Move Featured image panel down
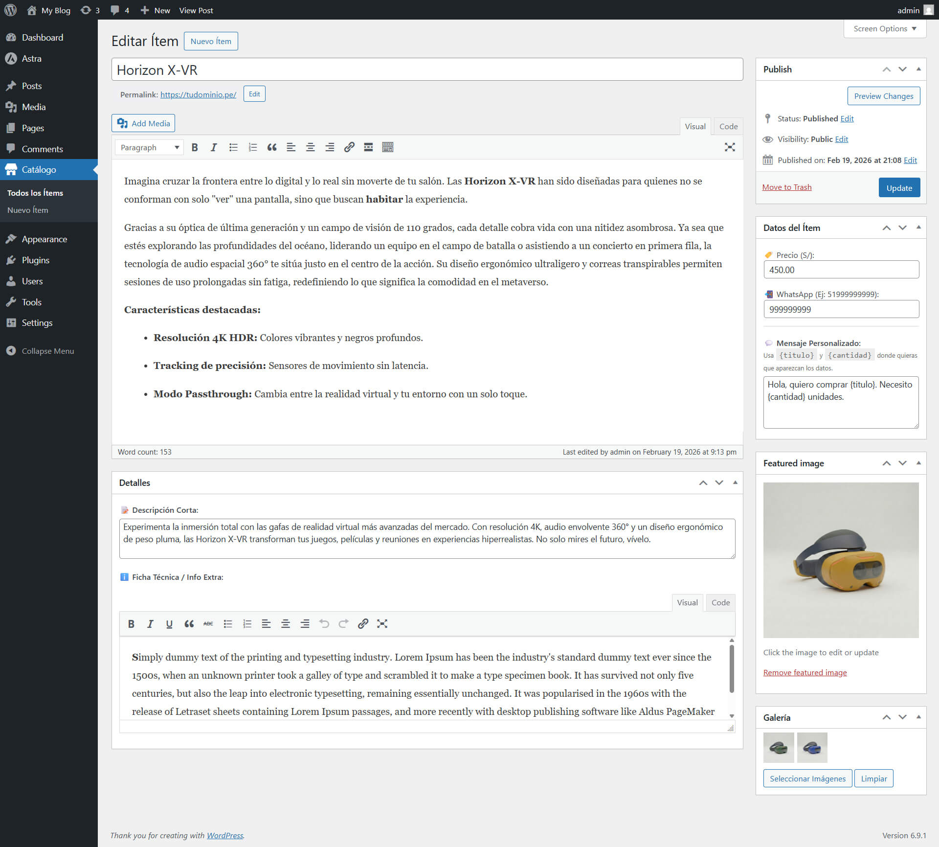 pyautogui.click(x=902, y=463)
